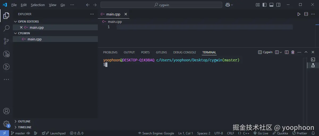Open the Manage gear menu
This screenshot has height=136, width=319.
pyautogui.click(x=6, y=124)
